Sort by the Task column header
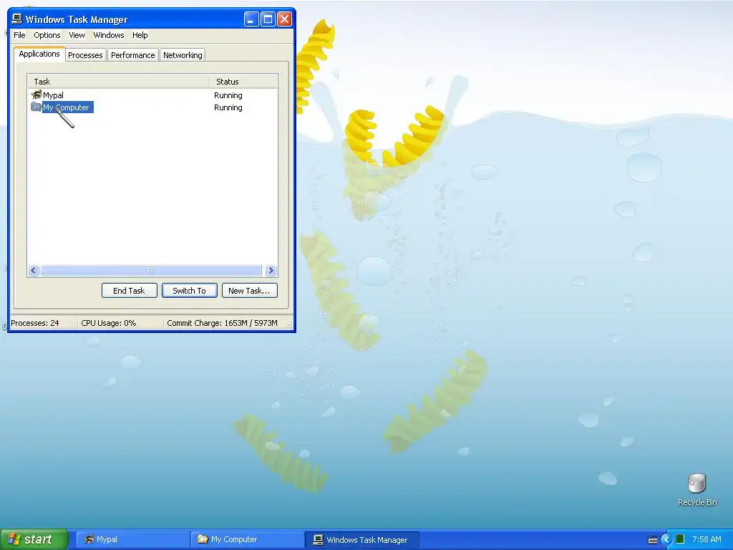 (118, 82)
